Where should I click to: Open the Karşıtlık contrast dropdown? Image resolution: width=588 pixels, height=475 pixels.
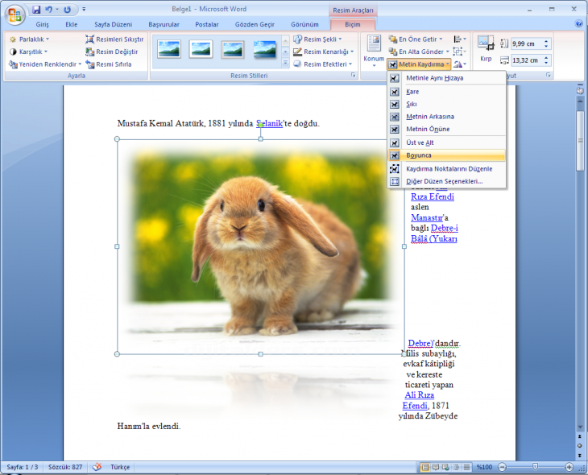pos(28,52)
